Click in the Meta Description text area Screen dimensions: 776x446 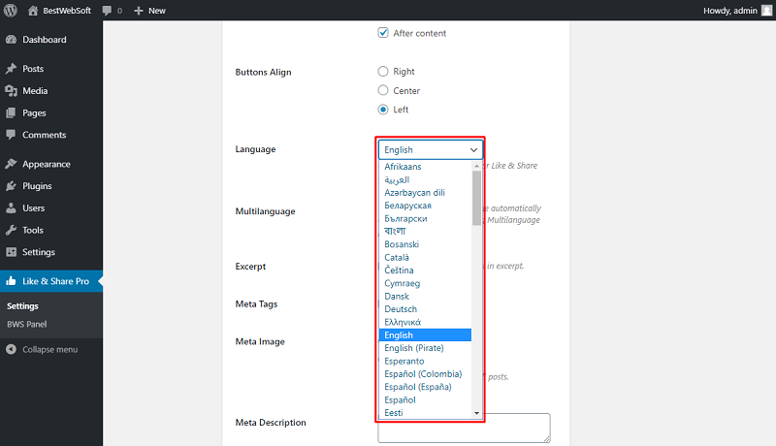465,429
